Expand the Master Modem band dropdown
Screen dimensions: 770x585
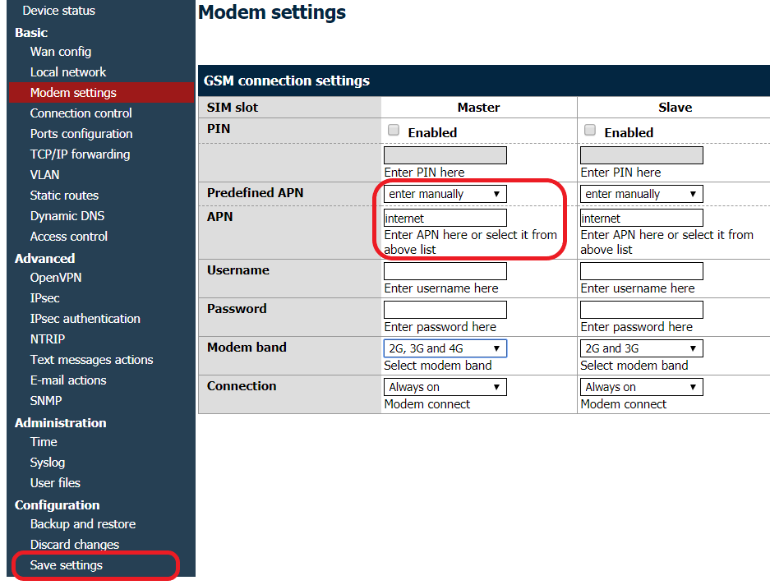445,348
